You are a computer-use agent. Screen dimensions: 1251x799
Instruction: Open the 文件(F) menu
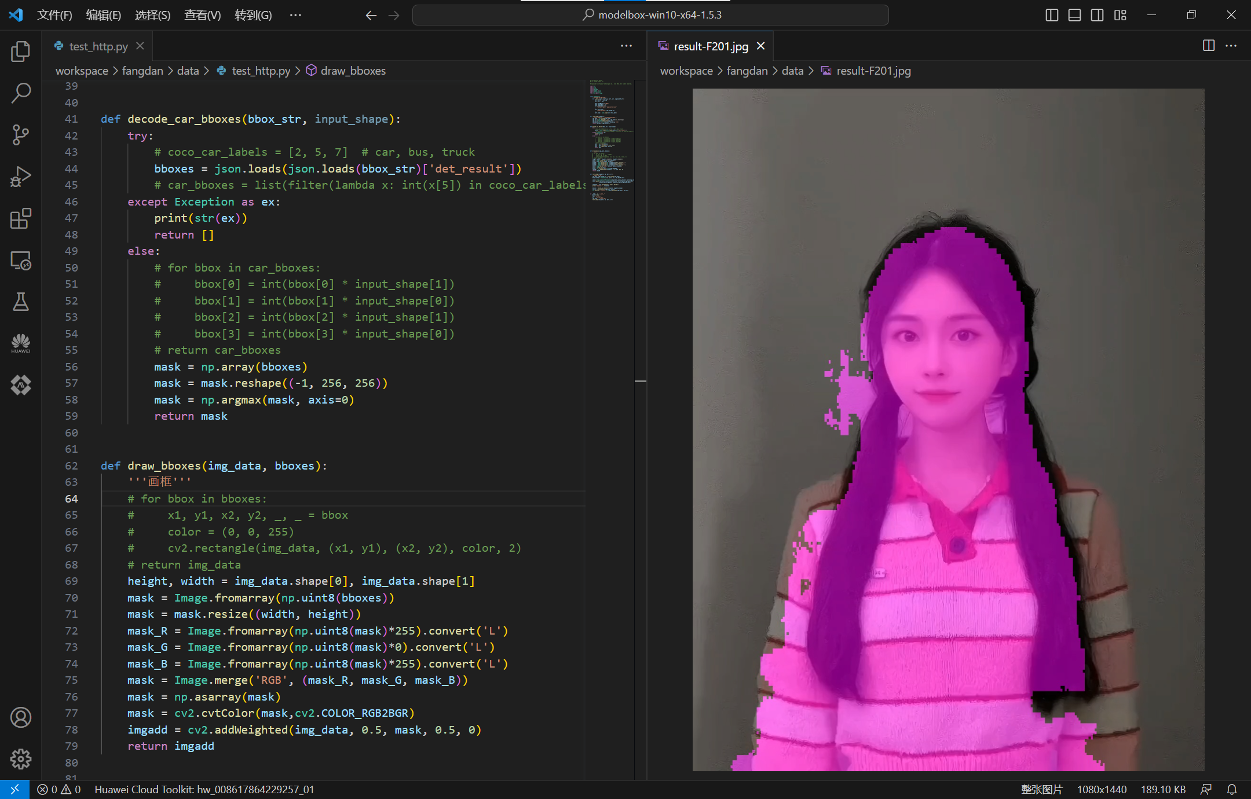coord(54,15)
